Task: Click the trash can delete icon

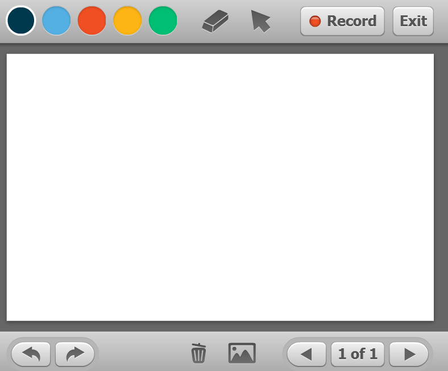Action: [x=198, y=353]
